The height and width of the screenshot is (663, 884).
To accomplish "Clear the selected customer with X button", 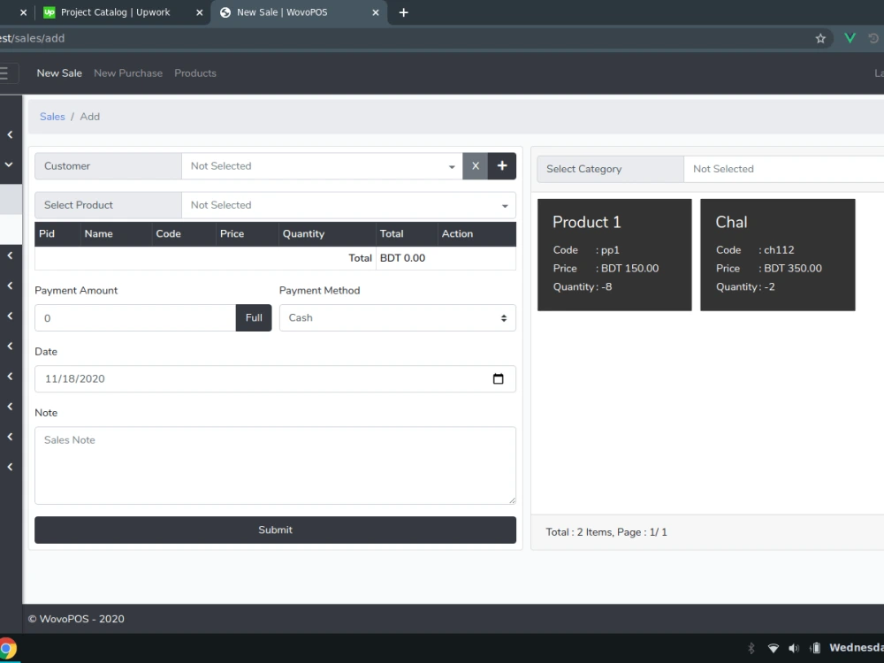I will [476, 166].
